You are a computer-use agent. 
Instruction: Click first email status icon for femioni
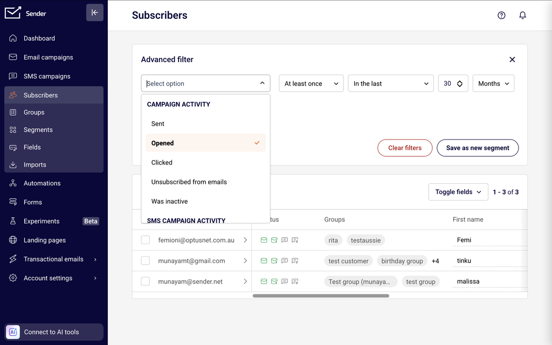click(x=264, y=240)
